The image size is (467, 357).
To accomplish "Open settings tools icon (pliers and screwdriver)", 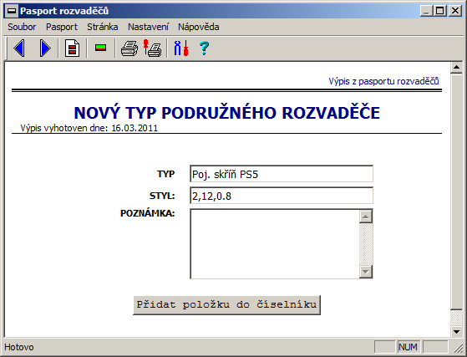I will point(181,48).
